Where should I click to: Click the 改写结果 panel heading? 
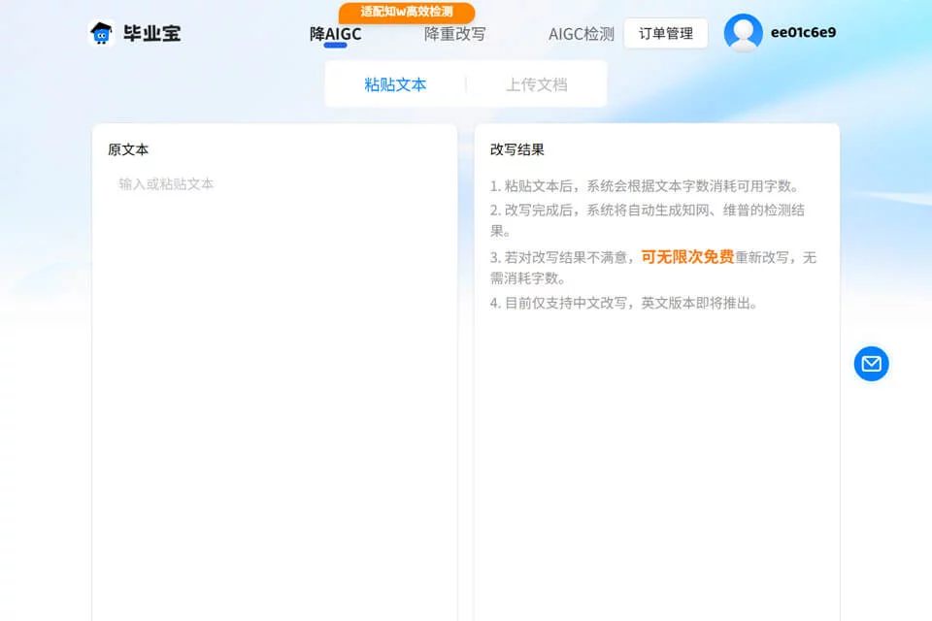[x=517, y=149]
